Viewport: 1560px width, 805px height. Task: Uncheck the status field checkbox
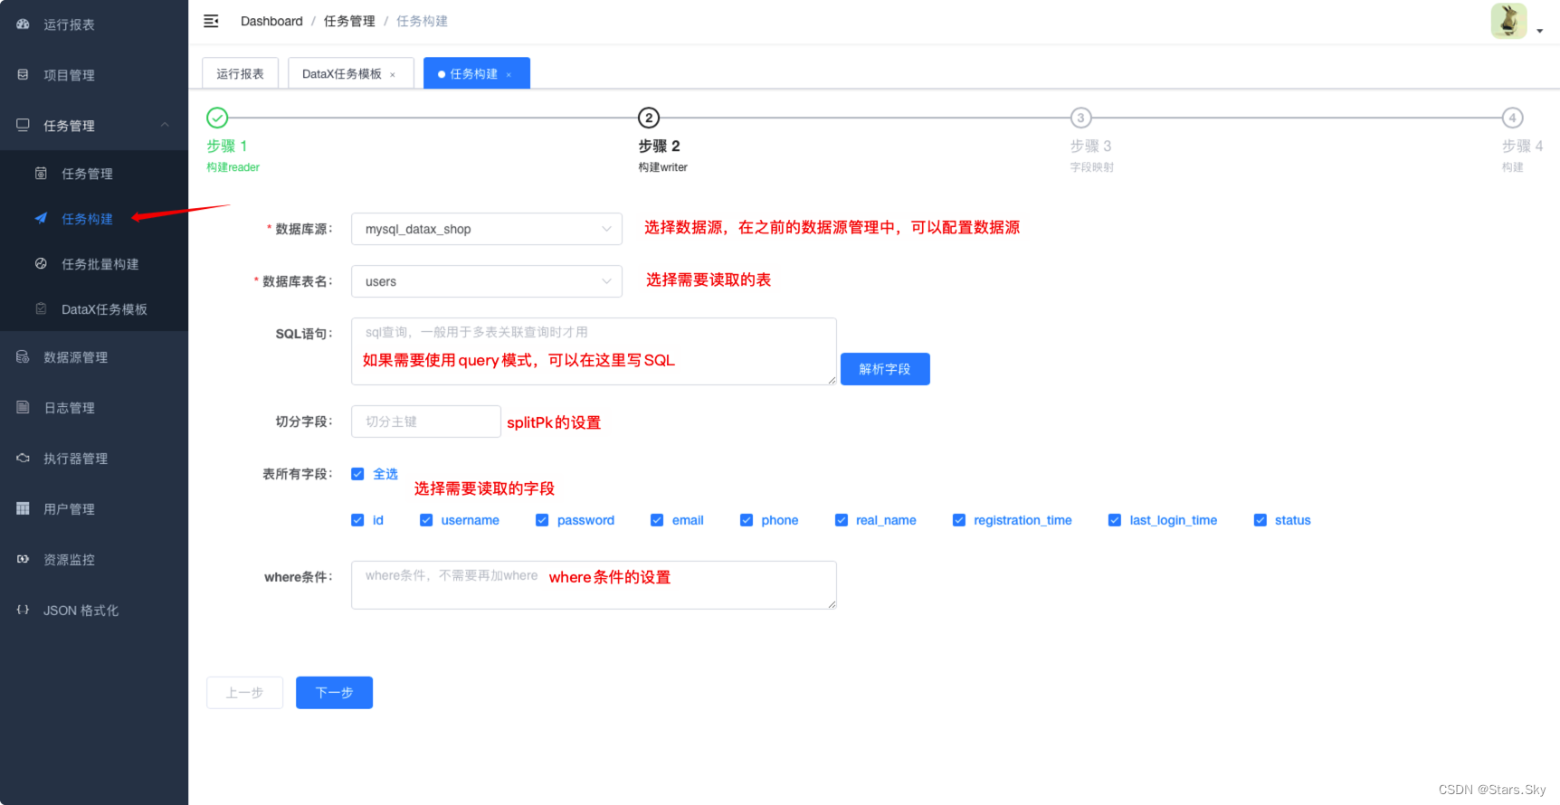click(1260, 520)
